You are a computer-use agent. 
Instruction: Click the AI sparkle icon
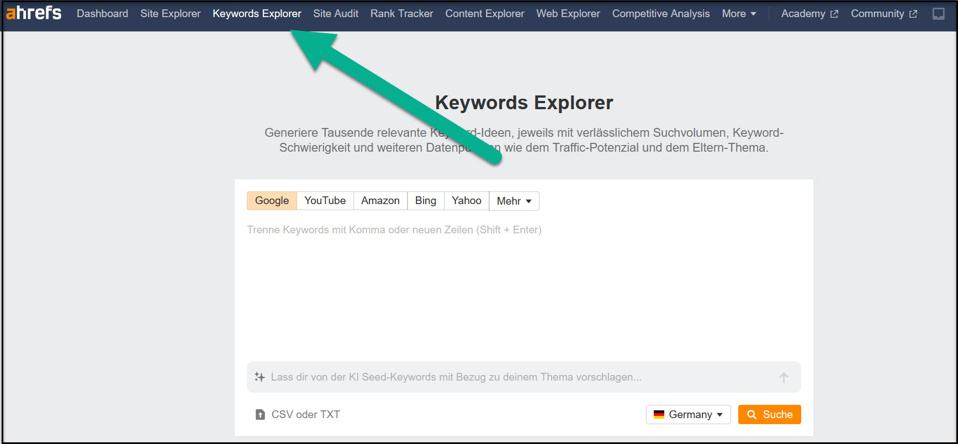[x=260, y=377]
